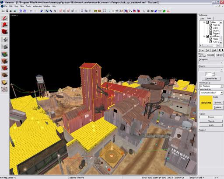Select the Vertex manipulation tool
The width and height of the screenshot is (224, 179).
(4, 89)
